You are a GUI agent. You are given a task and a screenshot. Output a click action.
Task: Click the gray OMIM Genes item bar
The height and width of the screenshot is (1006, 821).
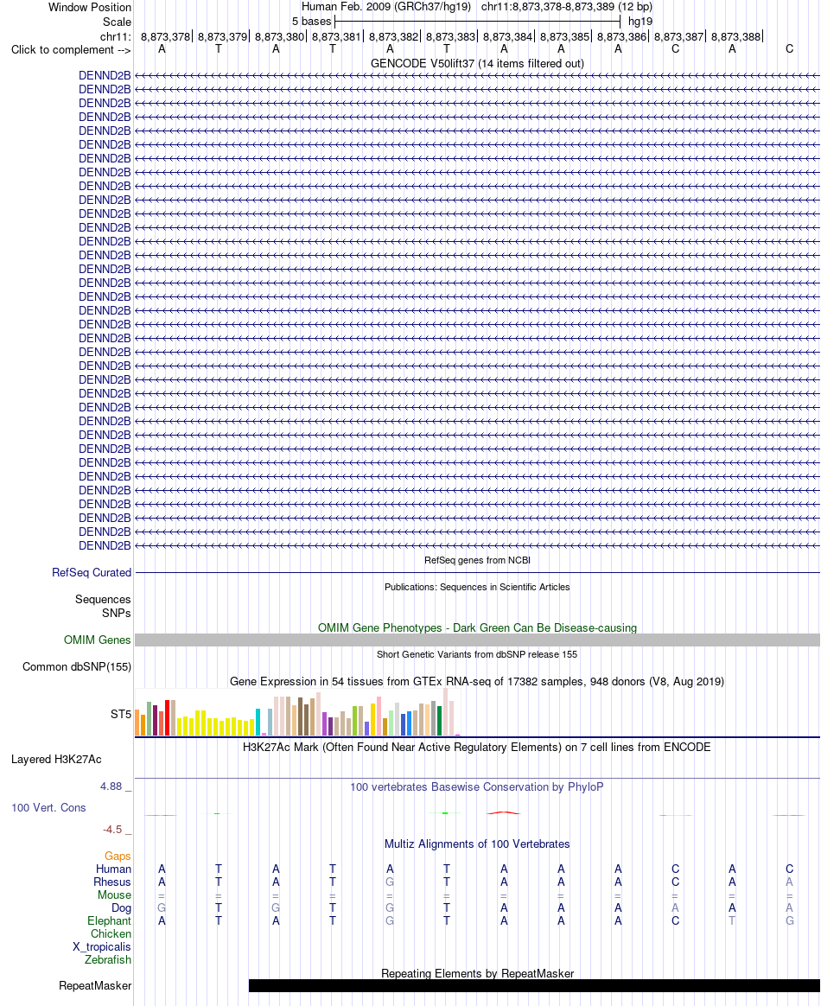pos(477,640)
